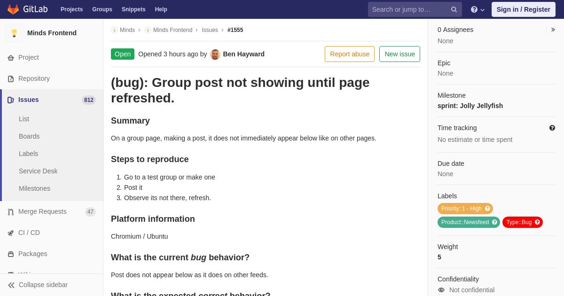Click the Issues icon in sidebar

(x=11, y=100)
